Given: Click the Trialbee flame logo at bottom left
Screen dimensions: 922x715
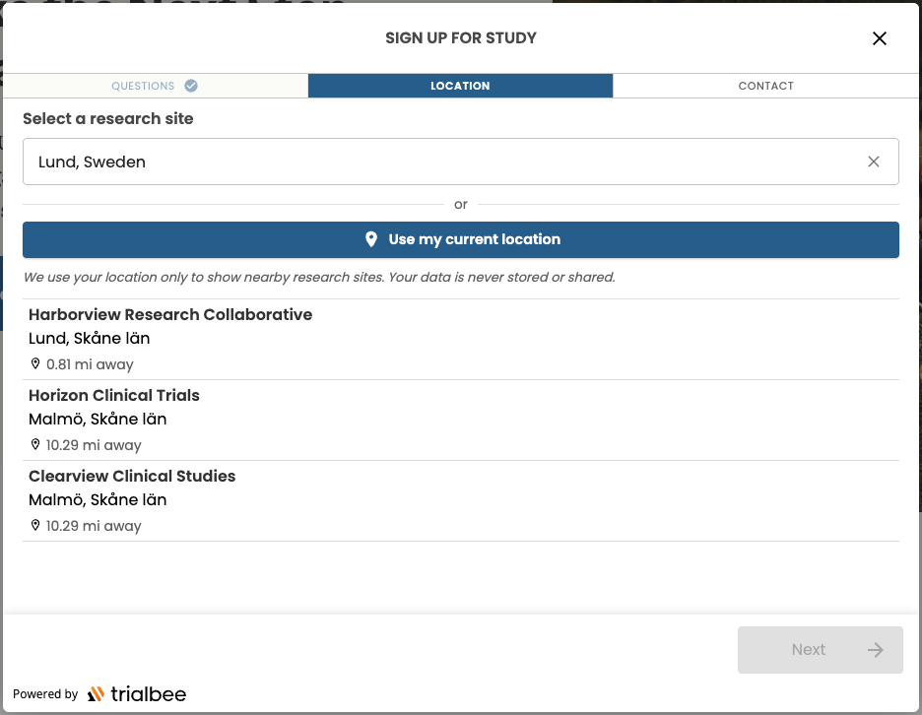Looking at the screenshot, I should click(97, 693).
